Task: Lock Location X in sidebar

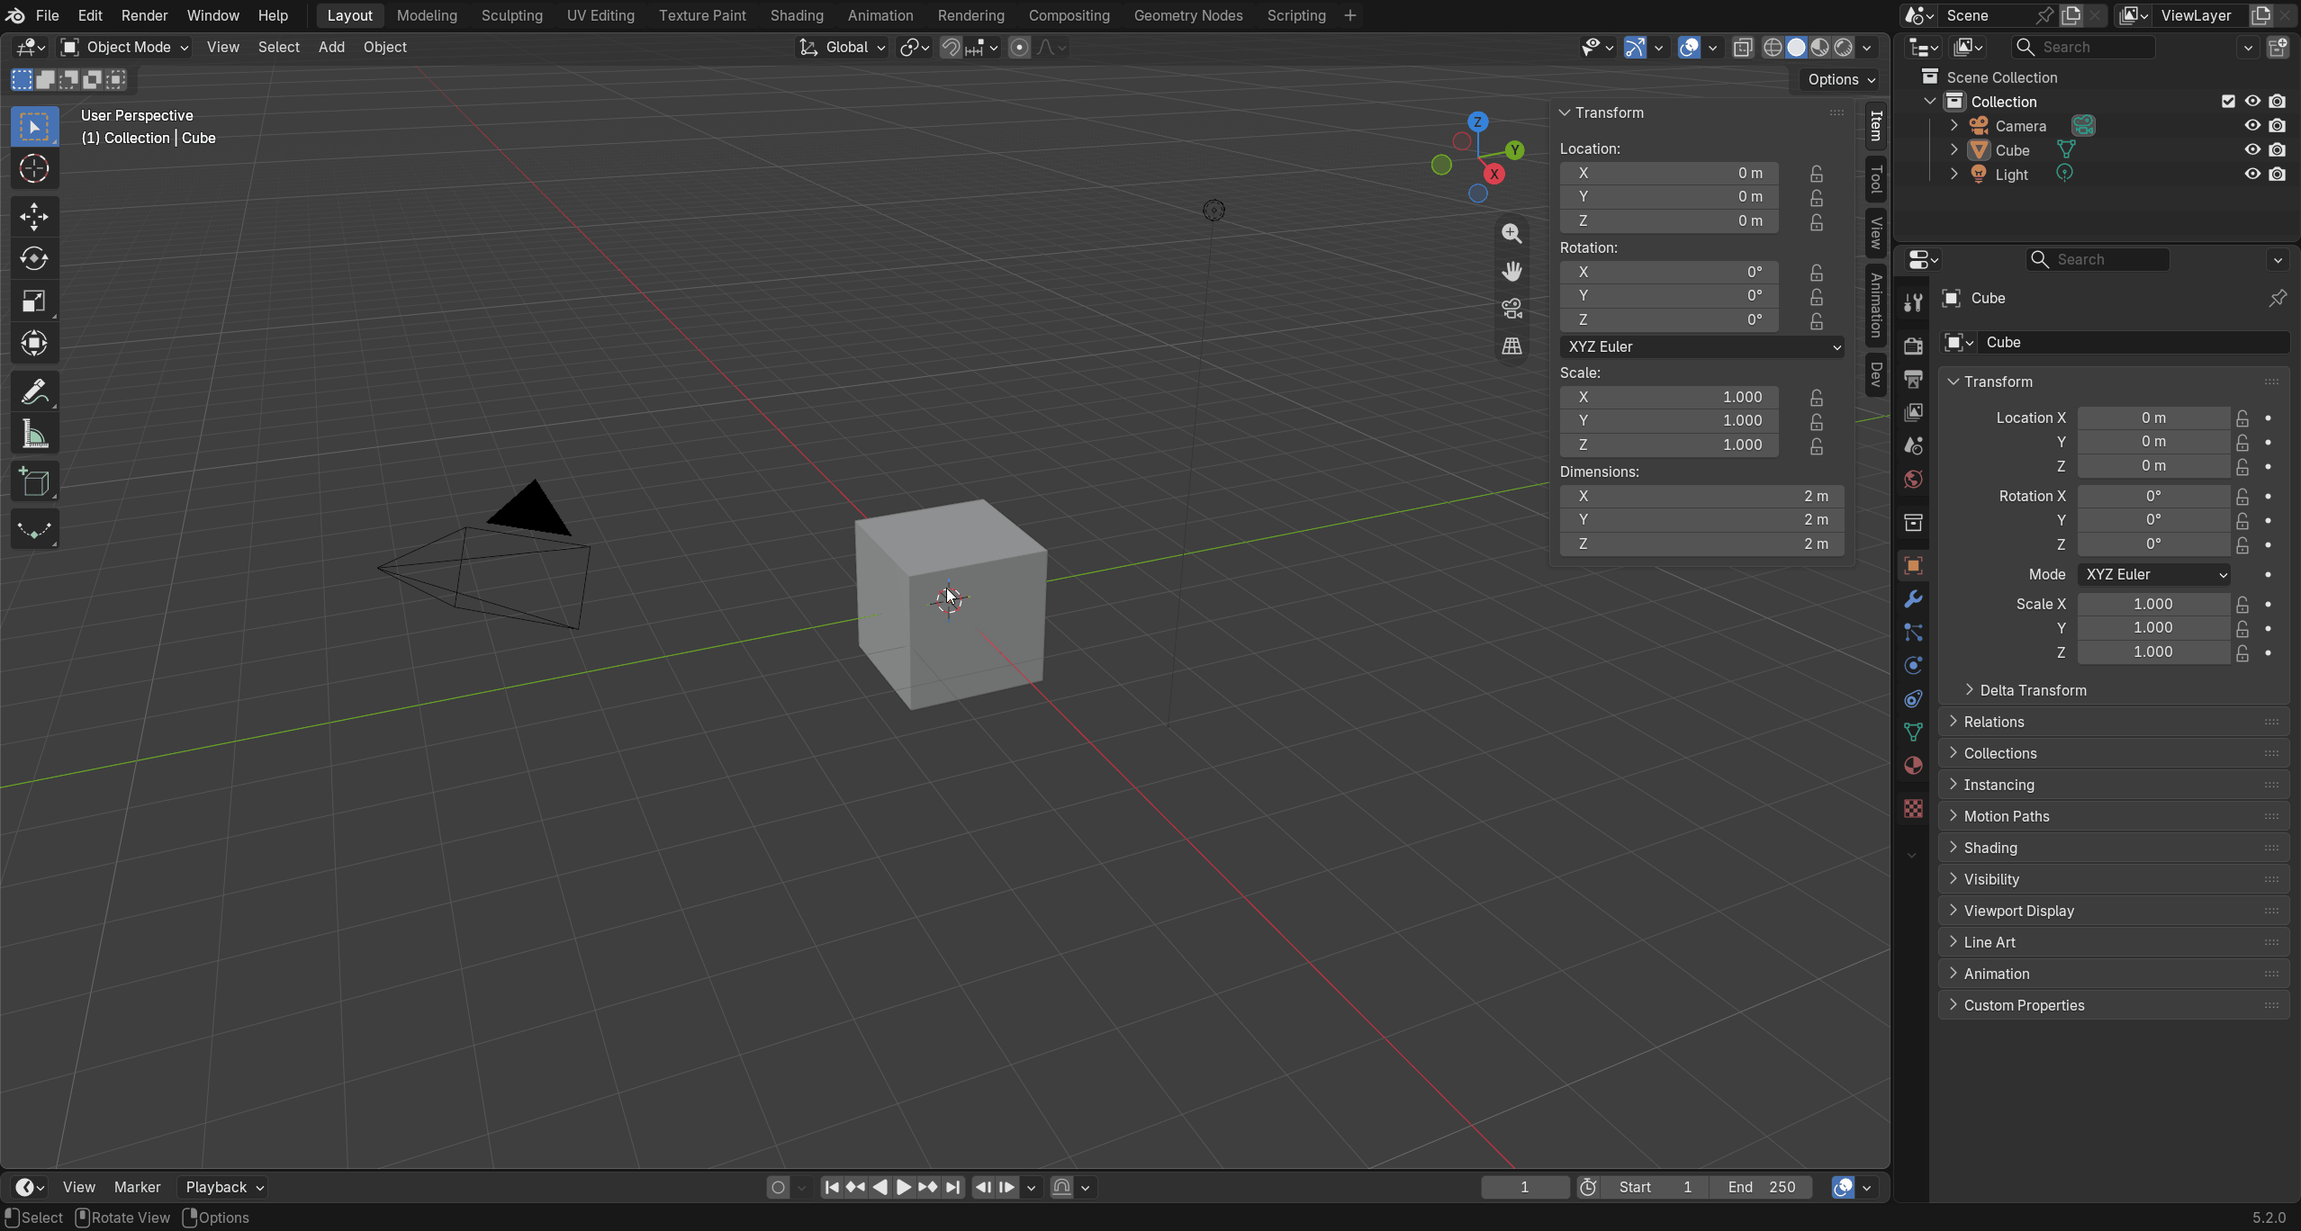Action: 1817,173
